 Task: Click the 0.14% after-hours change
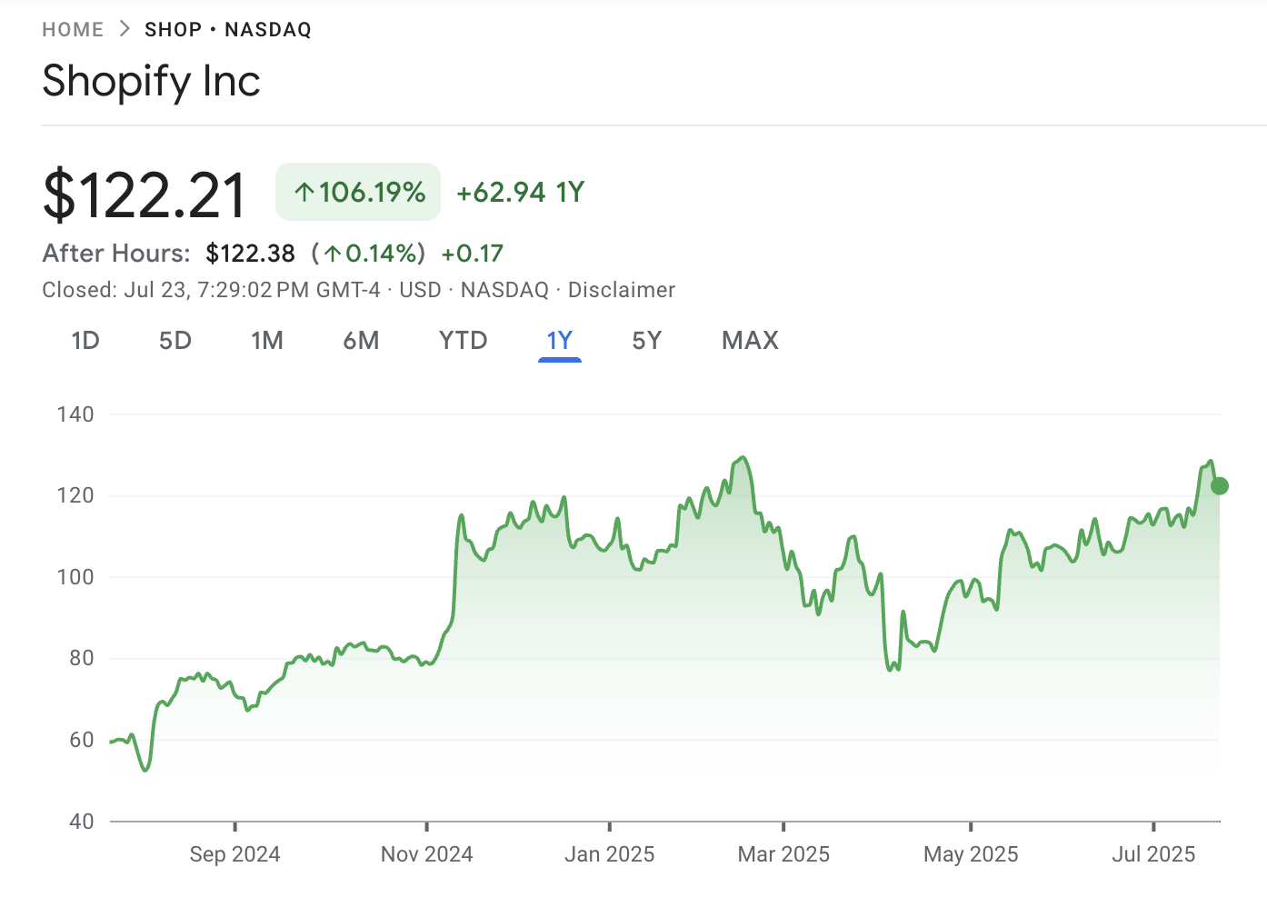pyautogui.click(x=368, y=253)
